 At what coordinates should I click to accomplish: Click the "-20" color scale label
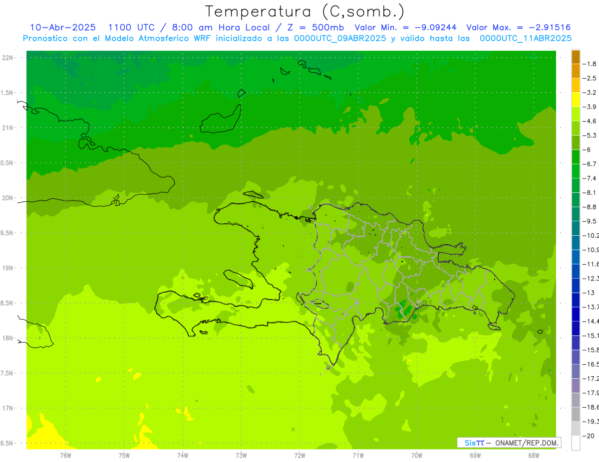coord(589,436)
